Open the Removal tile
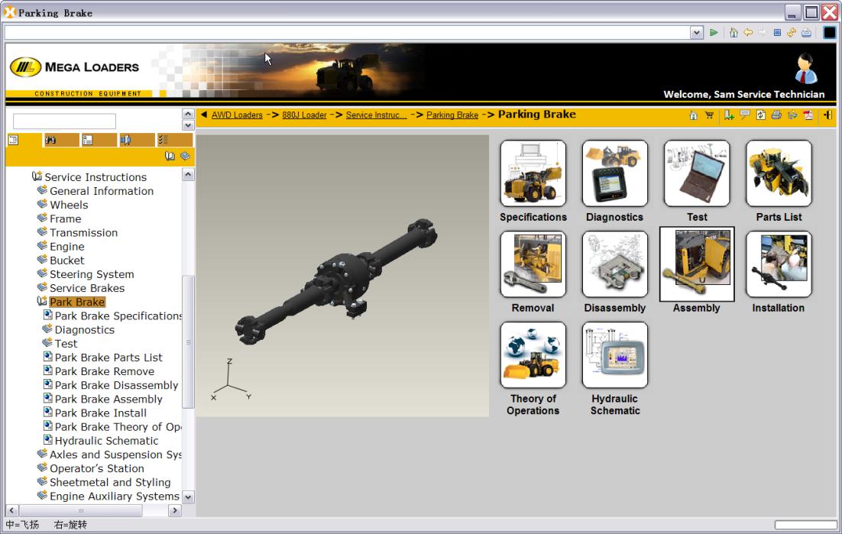This screenshot has width=842, height=534. pos(533,264)
